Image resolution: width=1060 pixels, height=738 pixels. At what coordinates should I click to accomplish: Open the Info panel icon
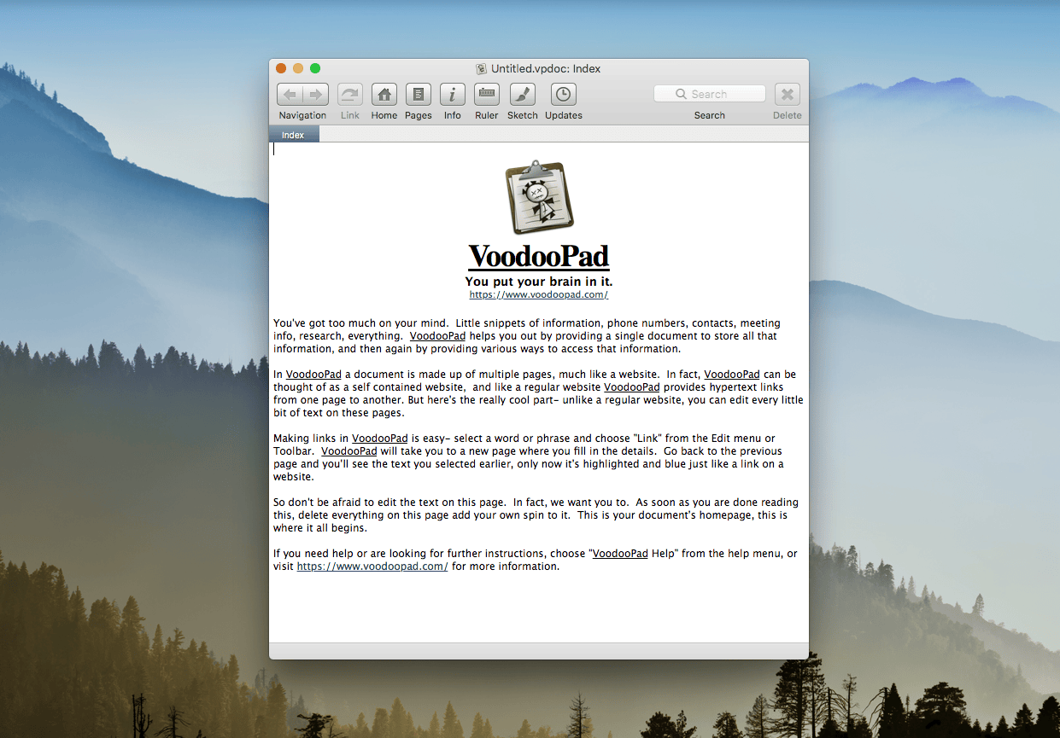[x=453, y=95]
